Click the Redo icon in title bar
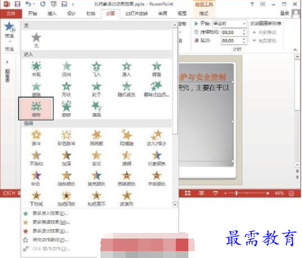The image size is (302, 258). [43, 4]
